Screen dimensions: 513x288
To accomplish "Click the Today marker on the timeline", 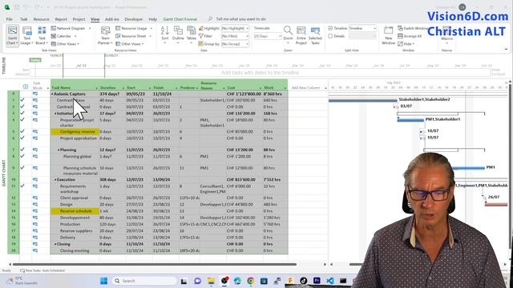I will (35, 60).
